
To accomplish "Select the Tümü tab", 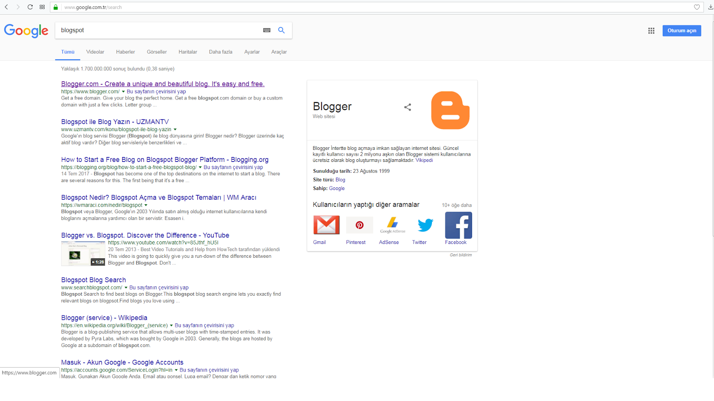I will [68, 52].
